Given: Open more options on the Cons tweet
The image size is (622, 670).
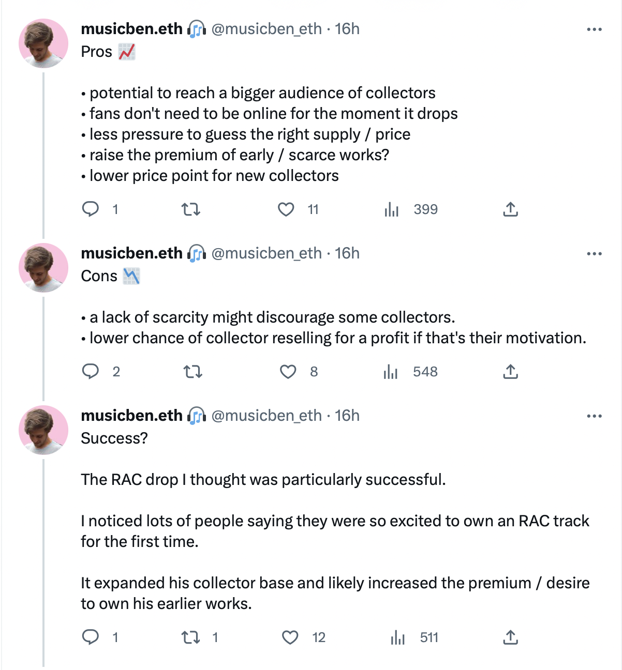Looking at the screenshot, I should point(594,254).
